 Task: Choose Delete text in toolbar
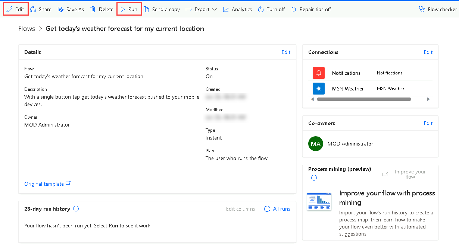click(x=106, y=9)
